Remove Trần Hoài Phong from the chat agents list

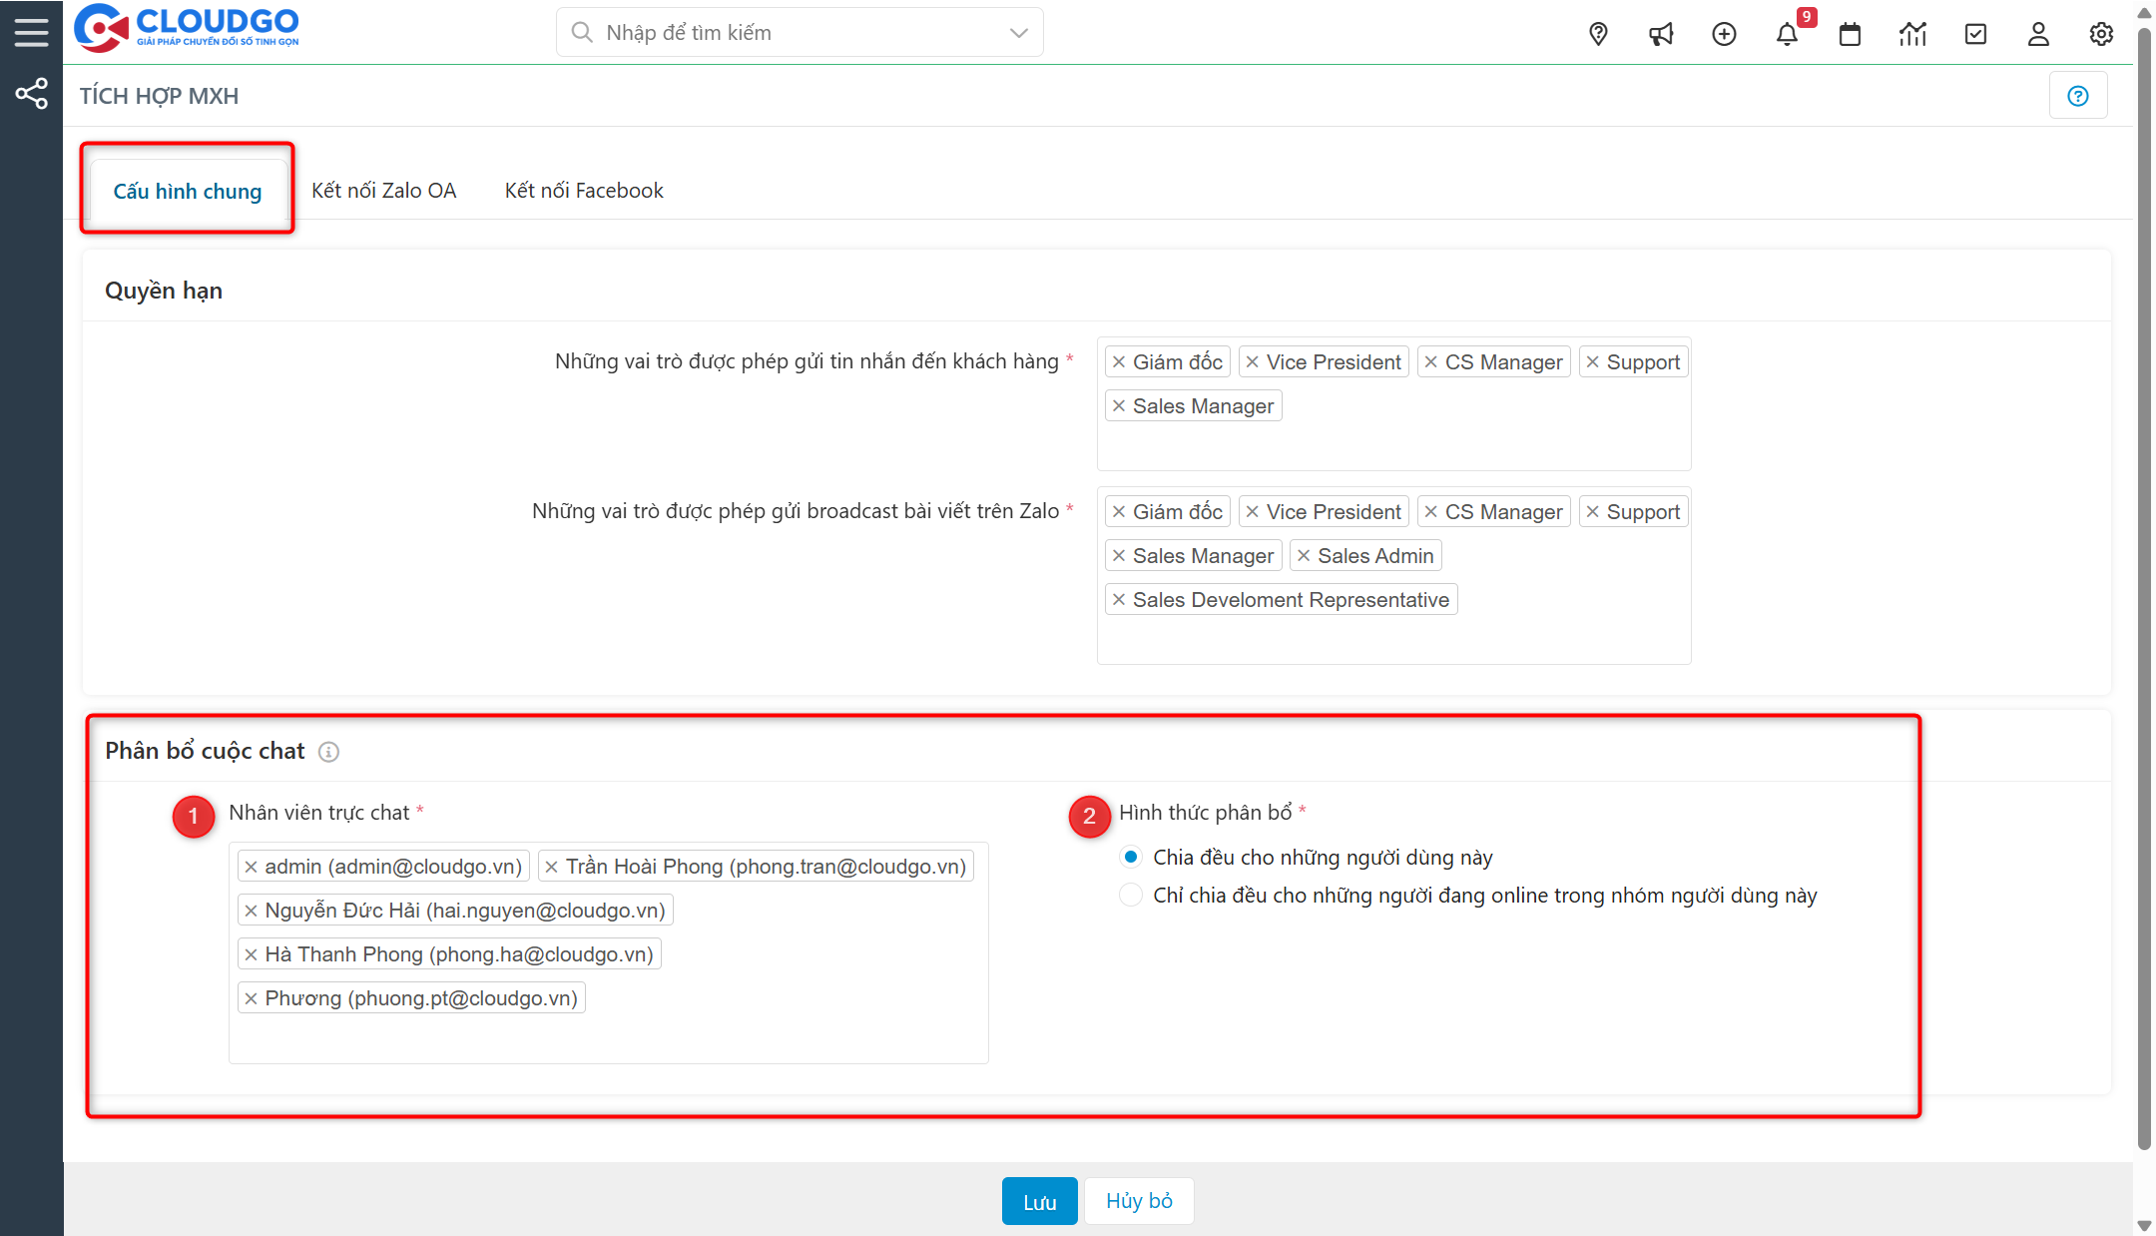pos(550,866)
